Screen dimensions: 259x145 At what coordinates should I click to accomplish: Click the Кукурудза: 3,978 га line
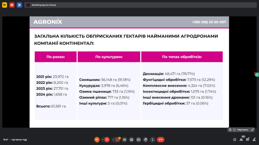tap(104, 85)
